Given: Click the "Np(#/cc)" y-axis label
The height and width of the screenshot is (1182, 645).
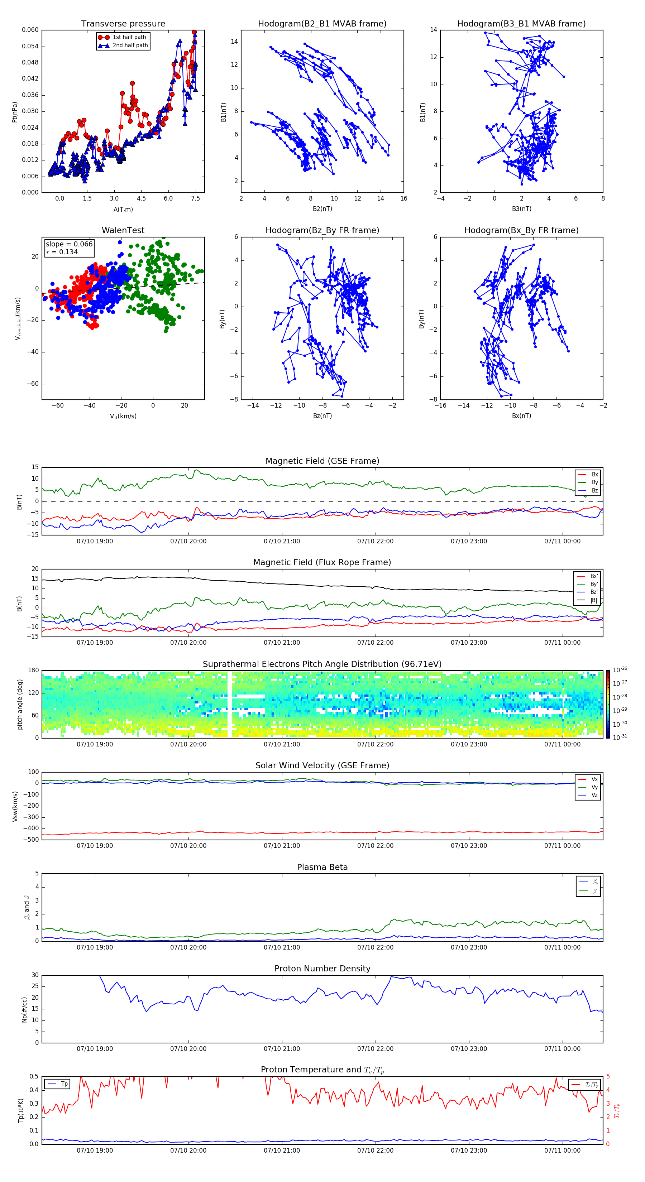Looking at the screenshot, I should tap(24, 1009).
